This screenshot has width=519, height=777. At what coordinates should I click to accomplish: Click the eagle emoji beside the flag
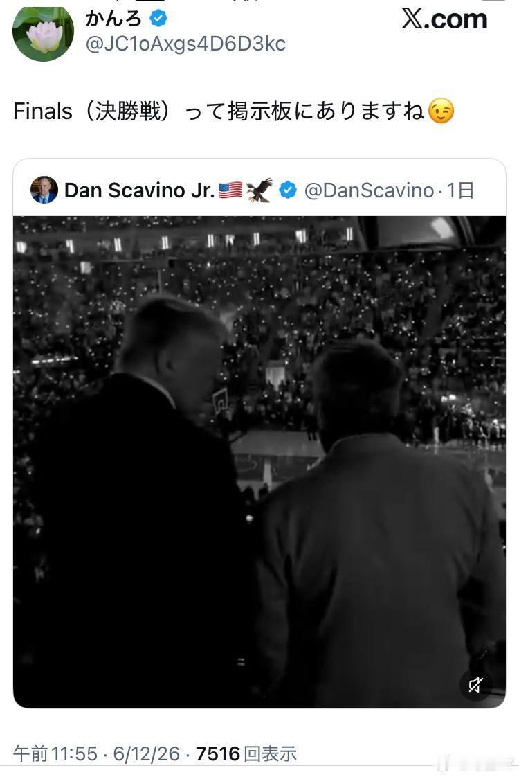(260, 190)
